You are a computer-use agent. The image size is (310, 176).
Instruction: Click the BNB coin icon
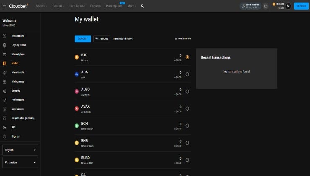(x=77, y=143)
